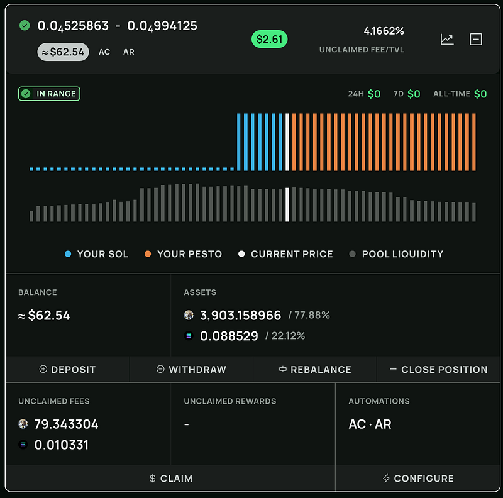Image resolution: width=503 pixels, height=498 pixels.
Task: Click the AC automation tag in header
Action: tap(104, 52)
